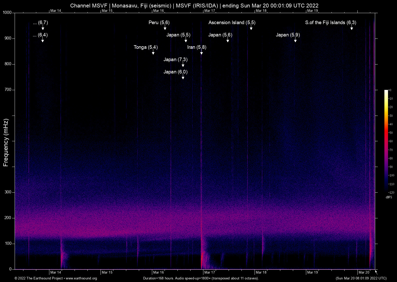Click the 'Japan (5.6)' event label
Viewport: 397px width, 282px height.
[x=220, y=35]
